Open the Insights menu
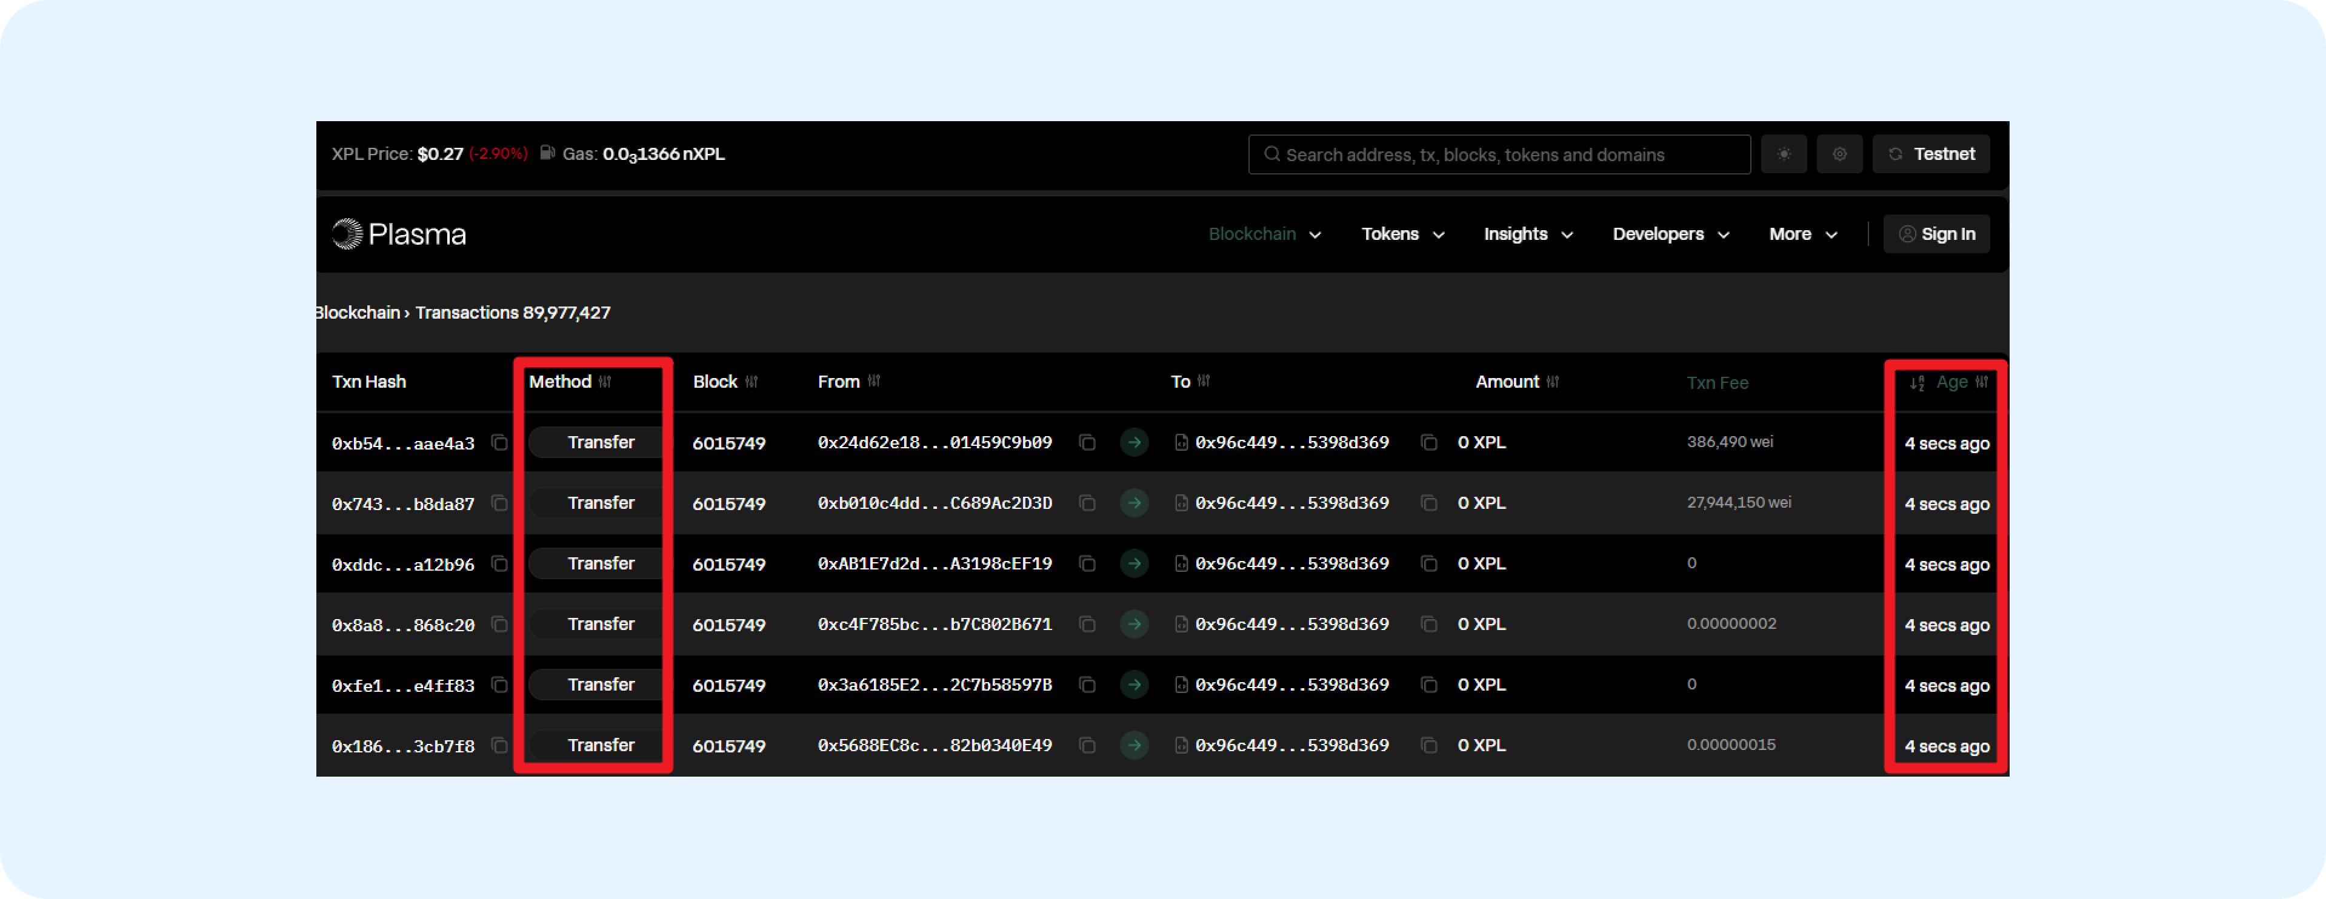 1528,234
